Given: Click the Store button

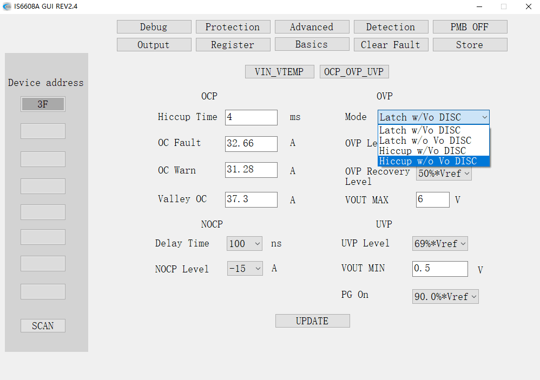Looking at the screenshot, I should tap(470, 45).
